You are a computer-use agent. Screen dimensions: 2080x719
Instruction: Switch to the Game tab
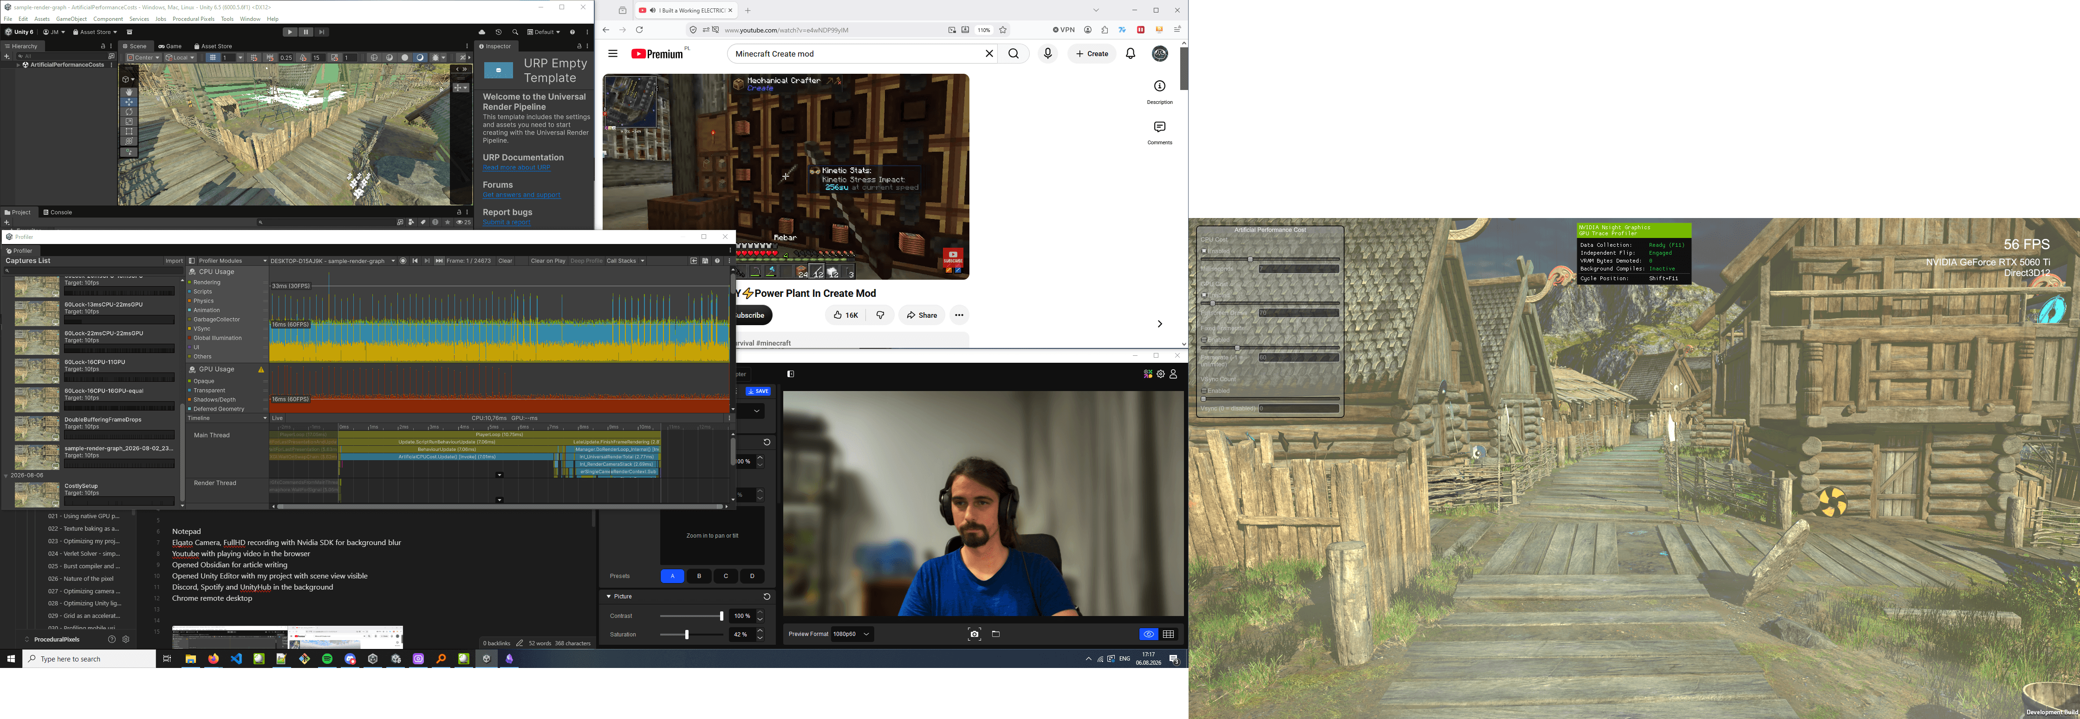tap(170, 46)
